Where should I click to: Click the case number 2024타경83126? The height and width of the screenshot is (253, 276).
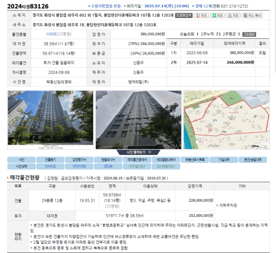(28, 6)
